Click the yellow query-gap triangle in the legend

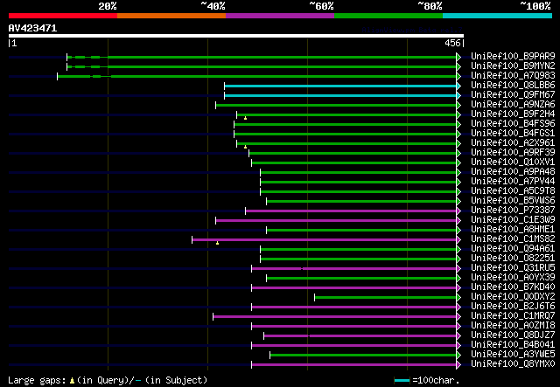click(72, 381)
